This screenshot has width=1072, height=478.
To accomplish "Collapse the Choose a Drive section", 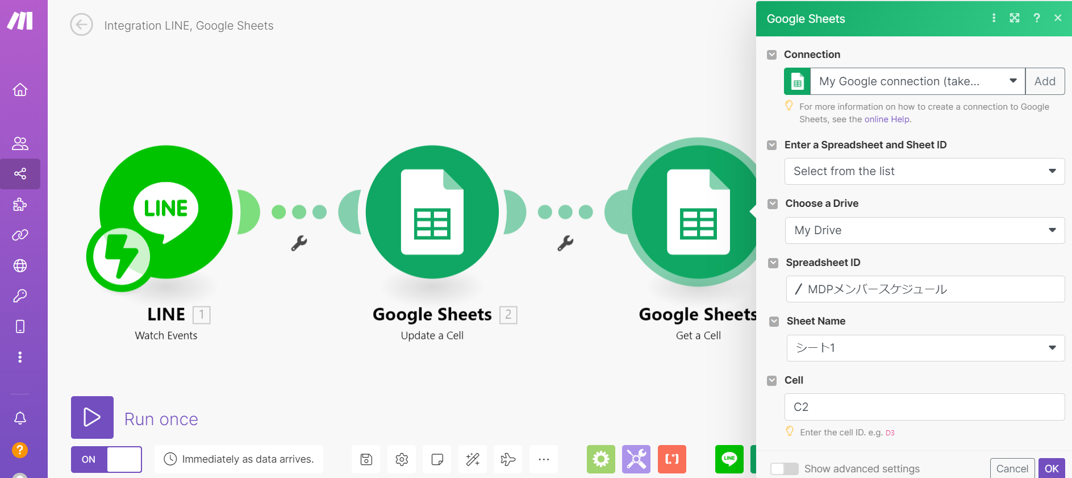I will (772, 204).
